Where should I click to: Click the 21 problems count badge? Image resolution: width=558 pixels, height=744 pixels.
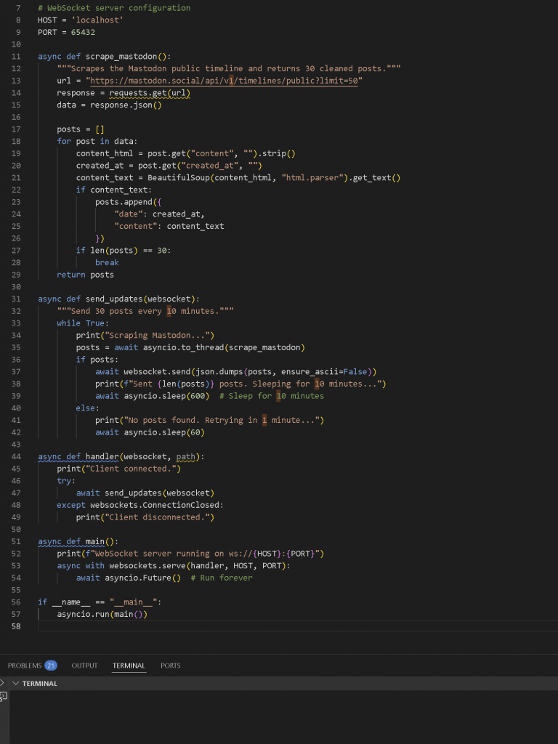51,666
